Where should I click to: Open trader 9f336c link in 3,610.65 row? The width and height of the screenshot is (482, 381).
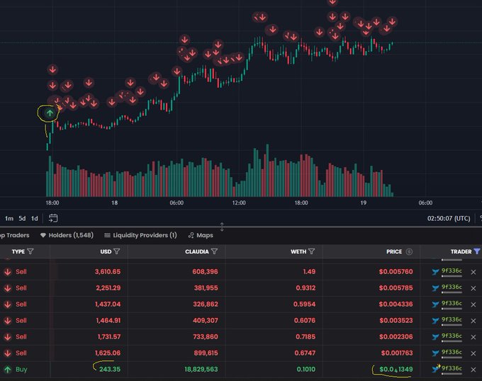tap(452, 271)
